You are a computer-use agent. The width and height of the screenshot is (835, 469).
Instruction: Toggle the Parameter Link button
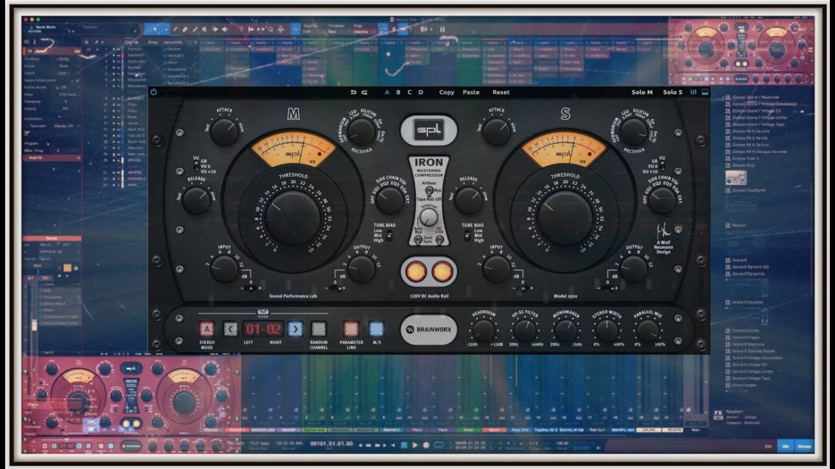[x=351, y=329]
